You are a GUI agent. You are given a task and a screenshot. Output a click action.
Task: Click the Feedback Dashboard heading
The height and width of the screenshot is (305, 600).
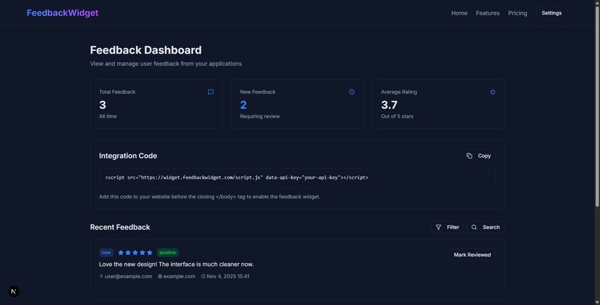[x=146, y=50]
